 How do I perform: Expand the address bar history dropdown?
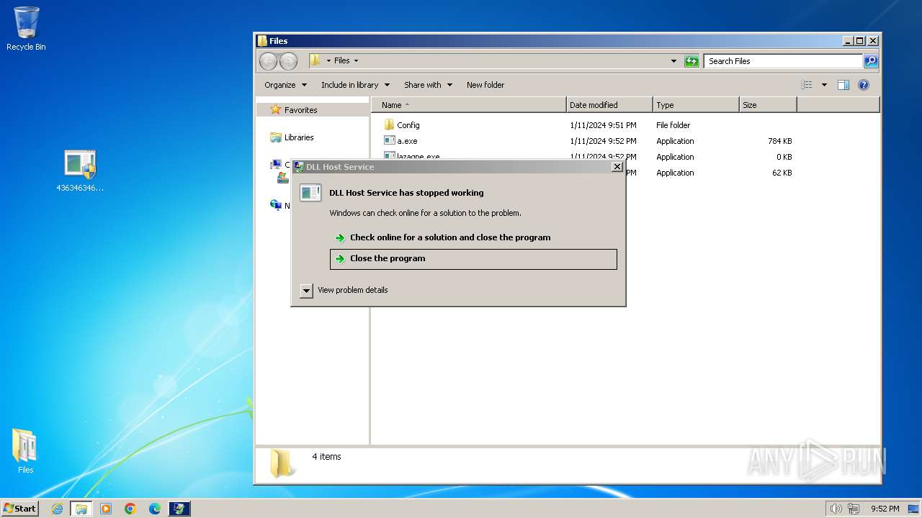(x=673, y=61)
